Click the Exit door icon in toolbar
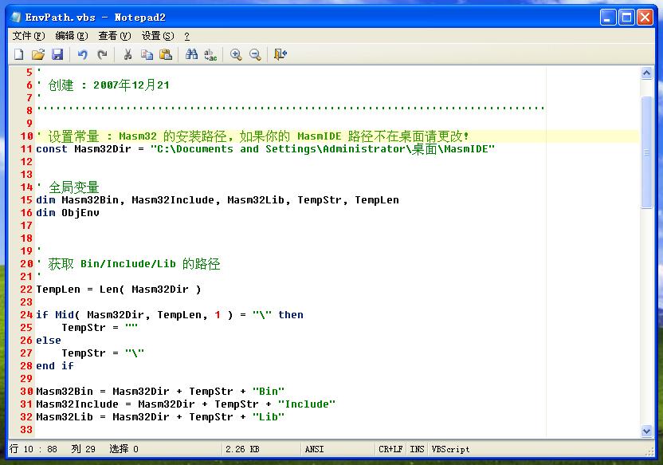 click(280, 54)
